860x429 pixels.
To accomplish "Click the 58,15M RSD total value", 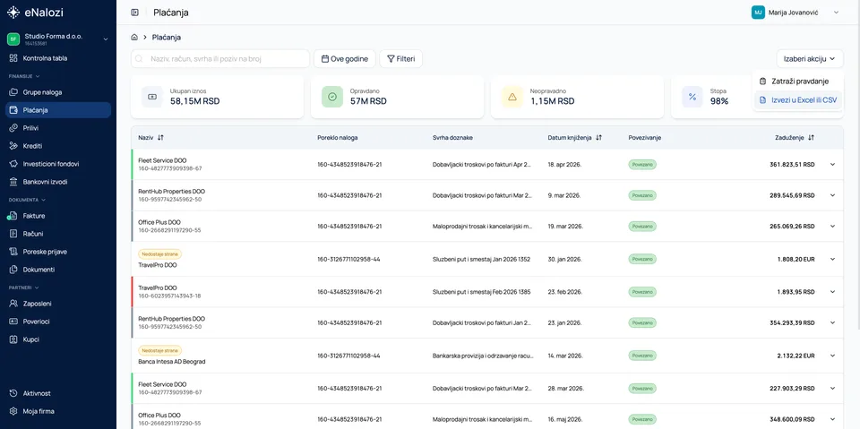I will 194,101.
